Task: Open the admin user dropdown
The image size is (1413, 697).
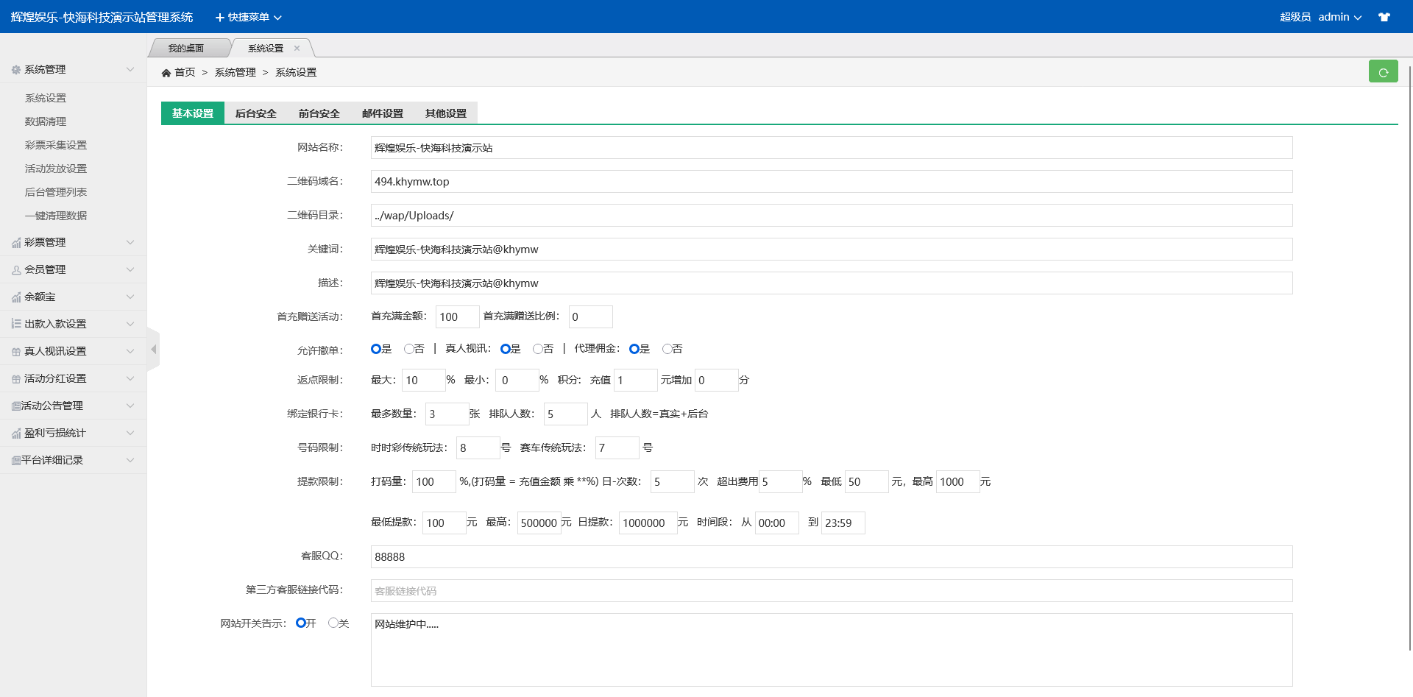Action: click(1339, 17)
